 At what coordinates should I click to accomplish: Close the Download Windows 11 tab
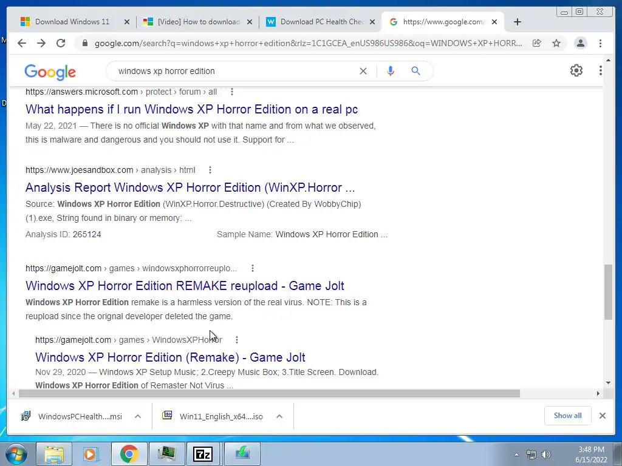click(127, 22)
